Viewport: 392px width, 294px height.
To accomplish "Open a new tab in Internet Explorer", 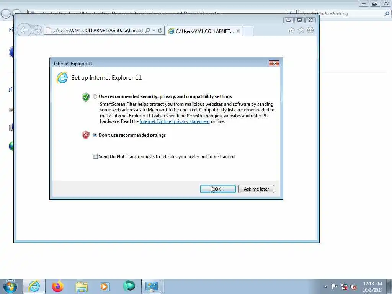I will pyautogui.click(x=248, y=31).
